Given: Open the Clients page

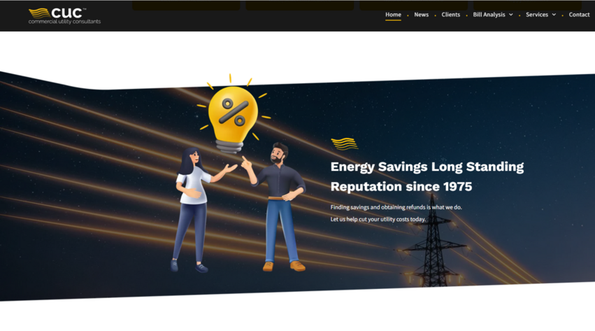Looking at the screenshot, I should pyautogui.click(x=450, y=15).
